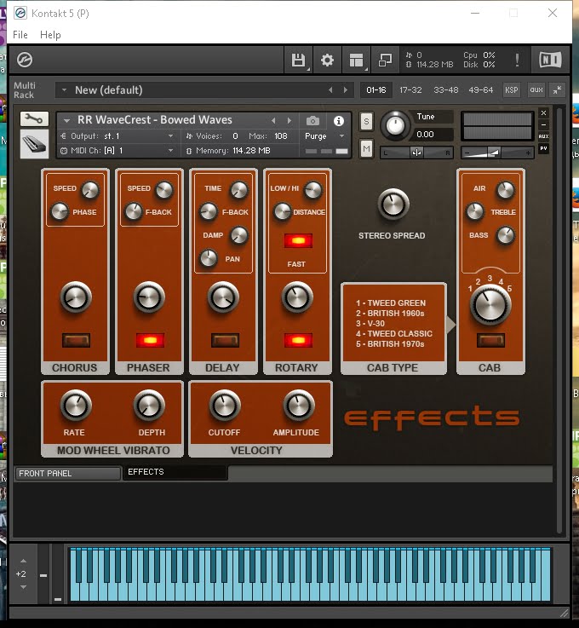Select rack page 17-32
Screen dimensions: 579x628
(410, 90)
